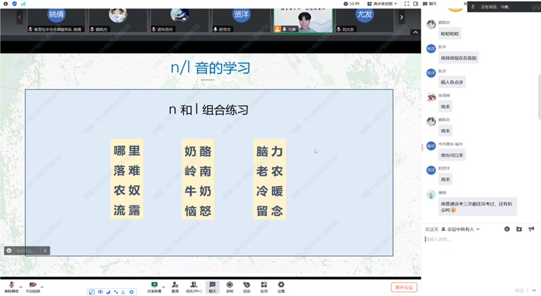Expand microphone options arrow
Viewport: 541px width, 296px height.
click(20, 287)
